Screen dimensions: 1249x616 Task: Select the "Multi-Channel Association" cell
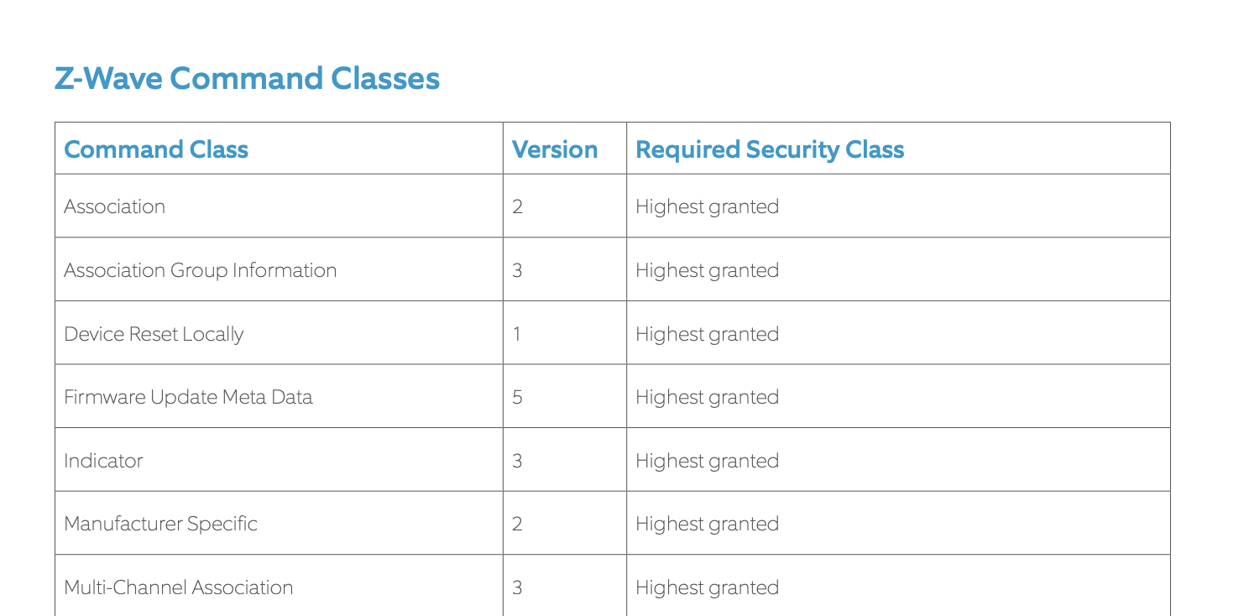coord(179,587)
